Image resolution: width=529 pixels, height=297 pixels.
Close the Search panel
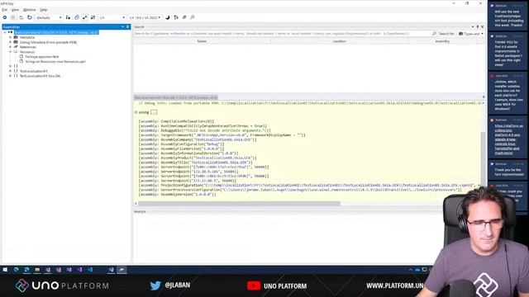pos(482,26)
